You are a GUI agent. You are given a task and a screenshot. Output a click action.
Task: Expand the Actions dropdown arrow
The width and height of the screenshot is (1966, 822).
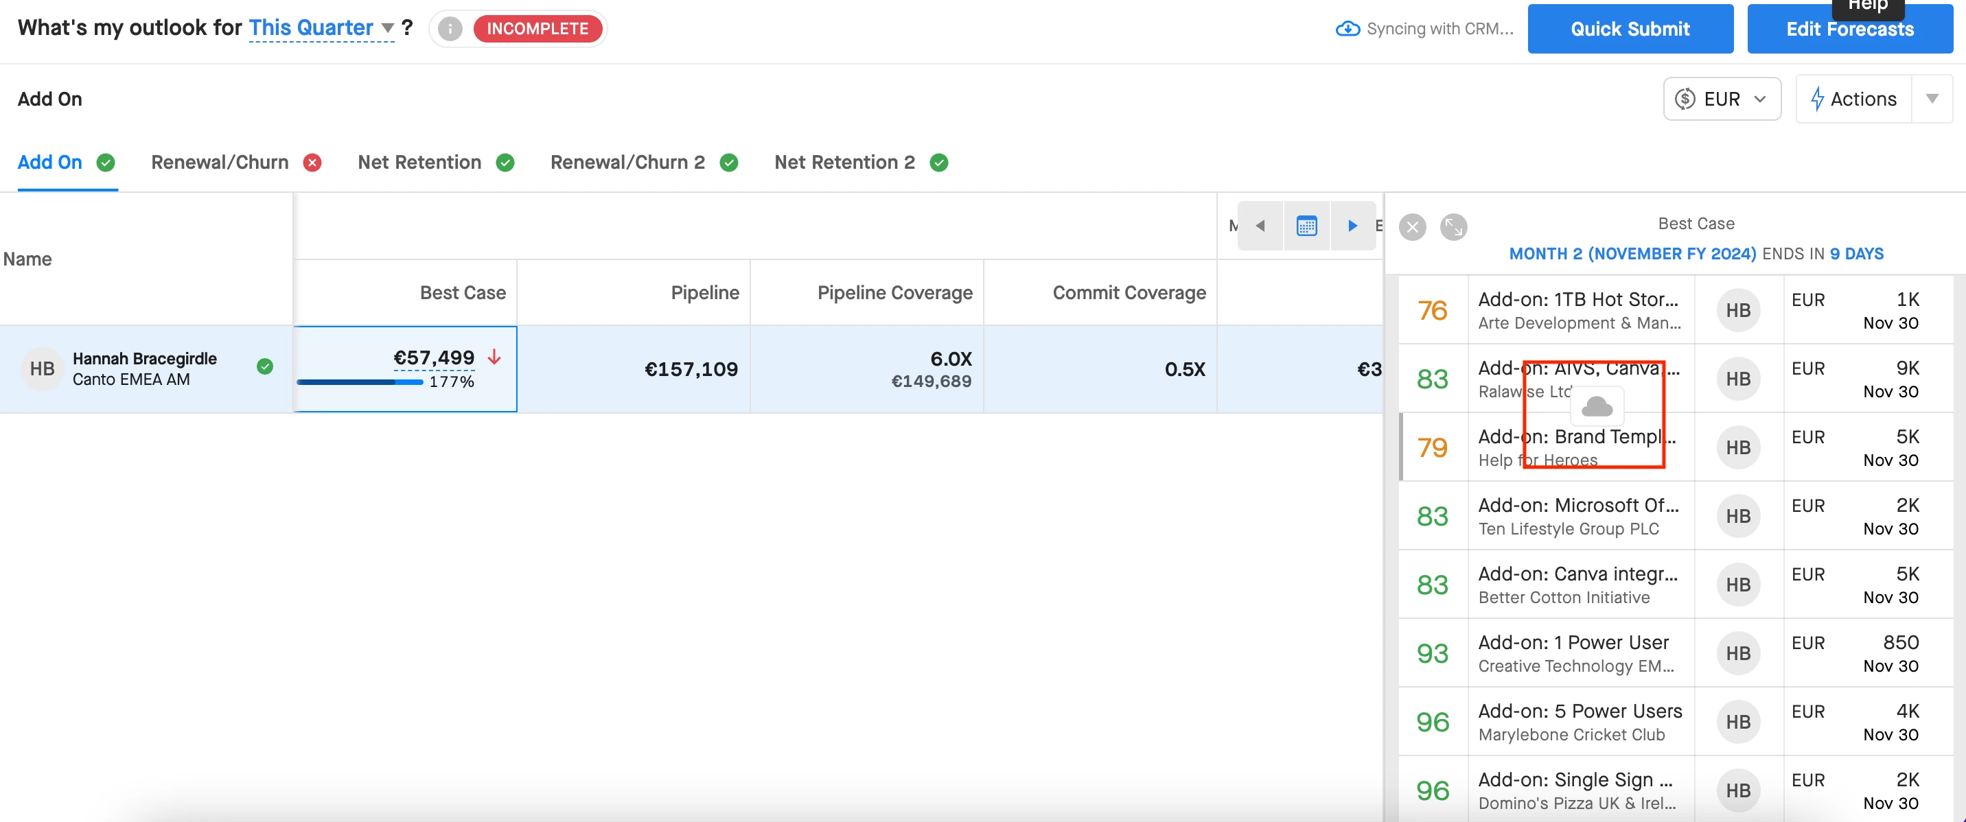(1932, 99)
